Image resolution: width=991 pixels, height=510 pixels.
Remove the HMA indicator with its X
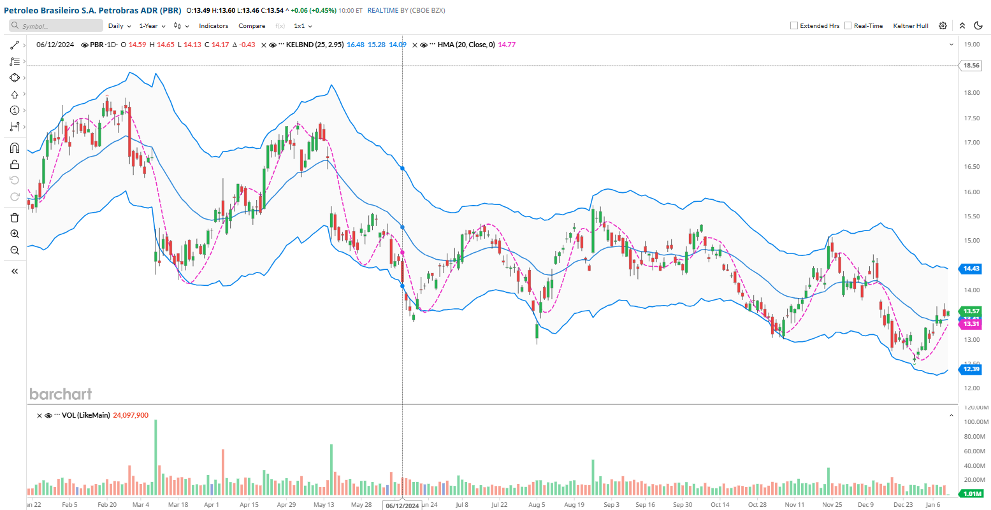tap(415, 45)
